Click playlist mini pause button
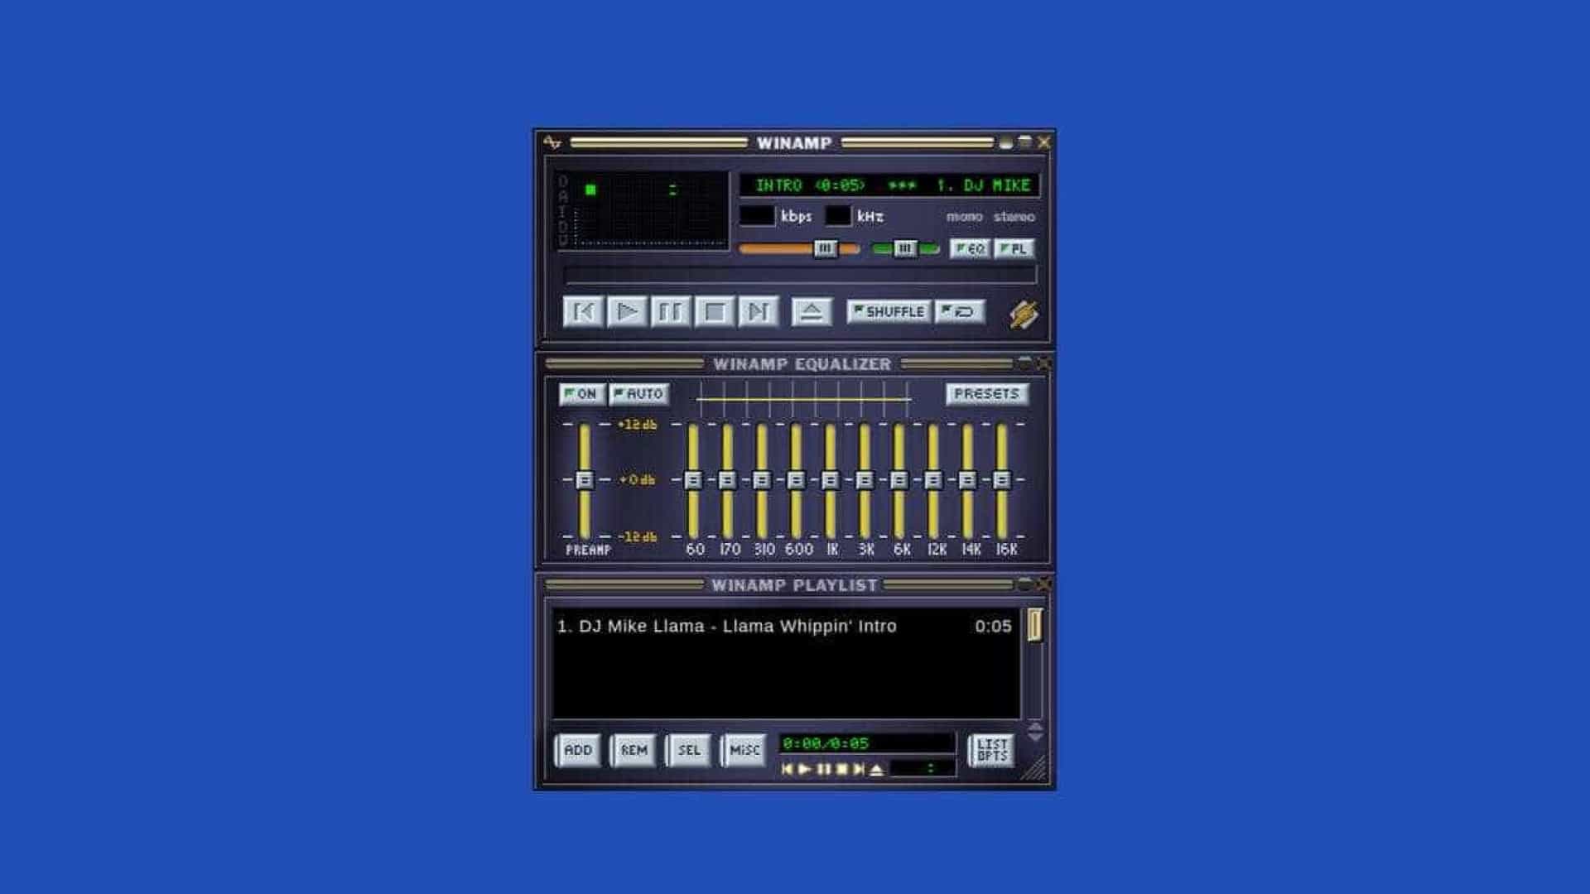This screenshot has height=894, width=1590. [x=823, y=769]
